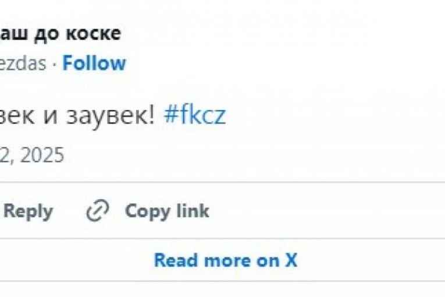
Task: Click the divider line above the Reply row
Action: (222, 182)
